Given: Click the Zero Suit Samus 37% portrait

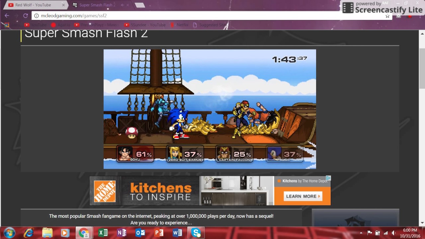Looking at the screenshot, I should [x=185, y=154].
